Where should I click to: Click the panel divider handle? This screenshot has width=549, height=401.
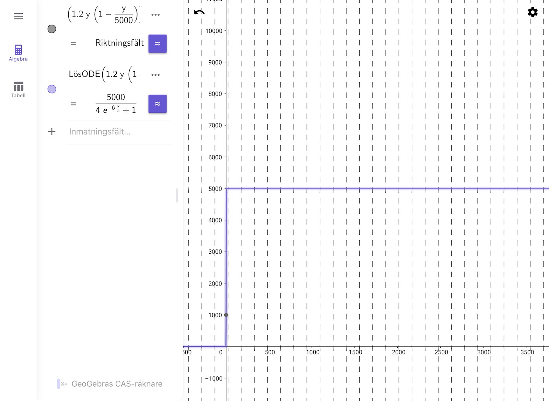click(177, 195)
